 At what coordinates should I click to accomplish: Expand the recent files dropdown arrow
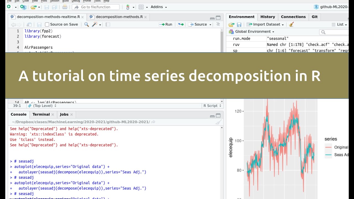coord(39,7)
